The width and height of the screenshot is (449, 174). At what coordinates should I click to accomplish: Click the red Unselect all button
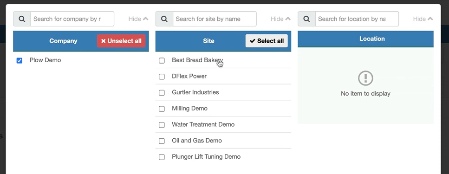click(x=121, y=41)
